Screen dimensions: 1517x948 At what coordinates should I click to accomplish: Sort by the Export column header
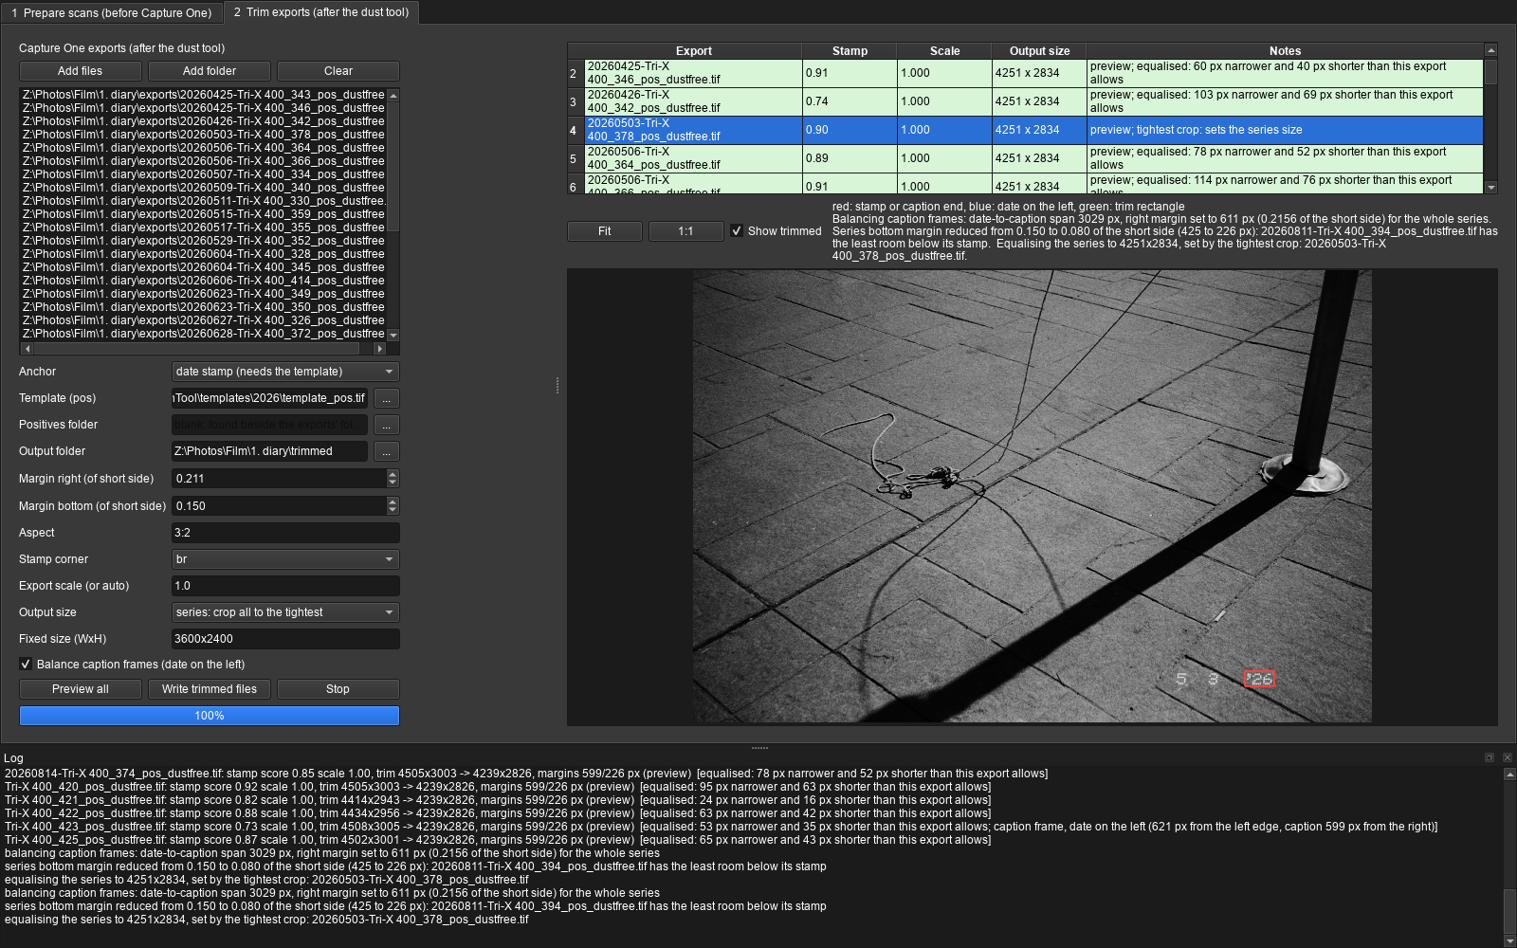click(693, 51)
